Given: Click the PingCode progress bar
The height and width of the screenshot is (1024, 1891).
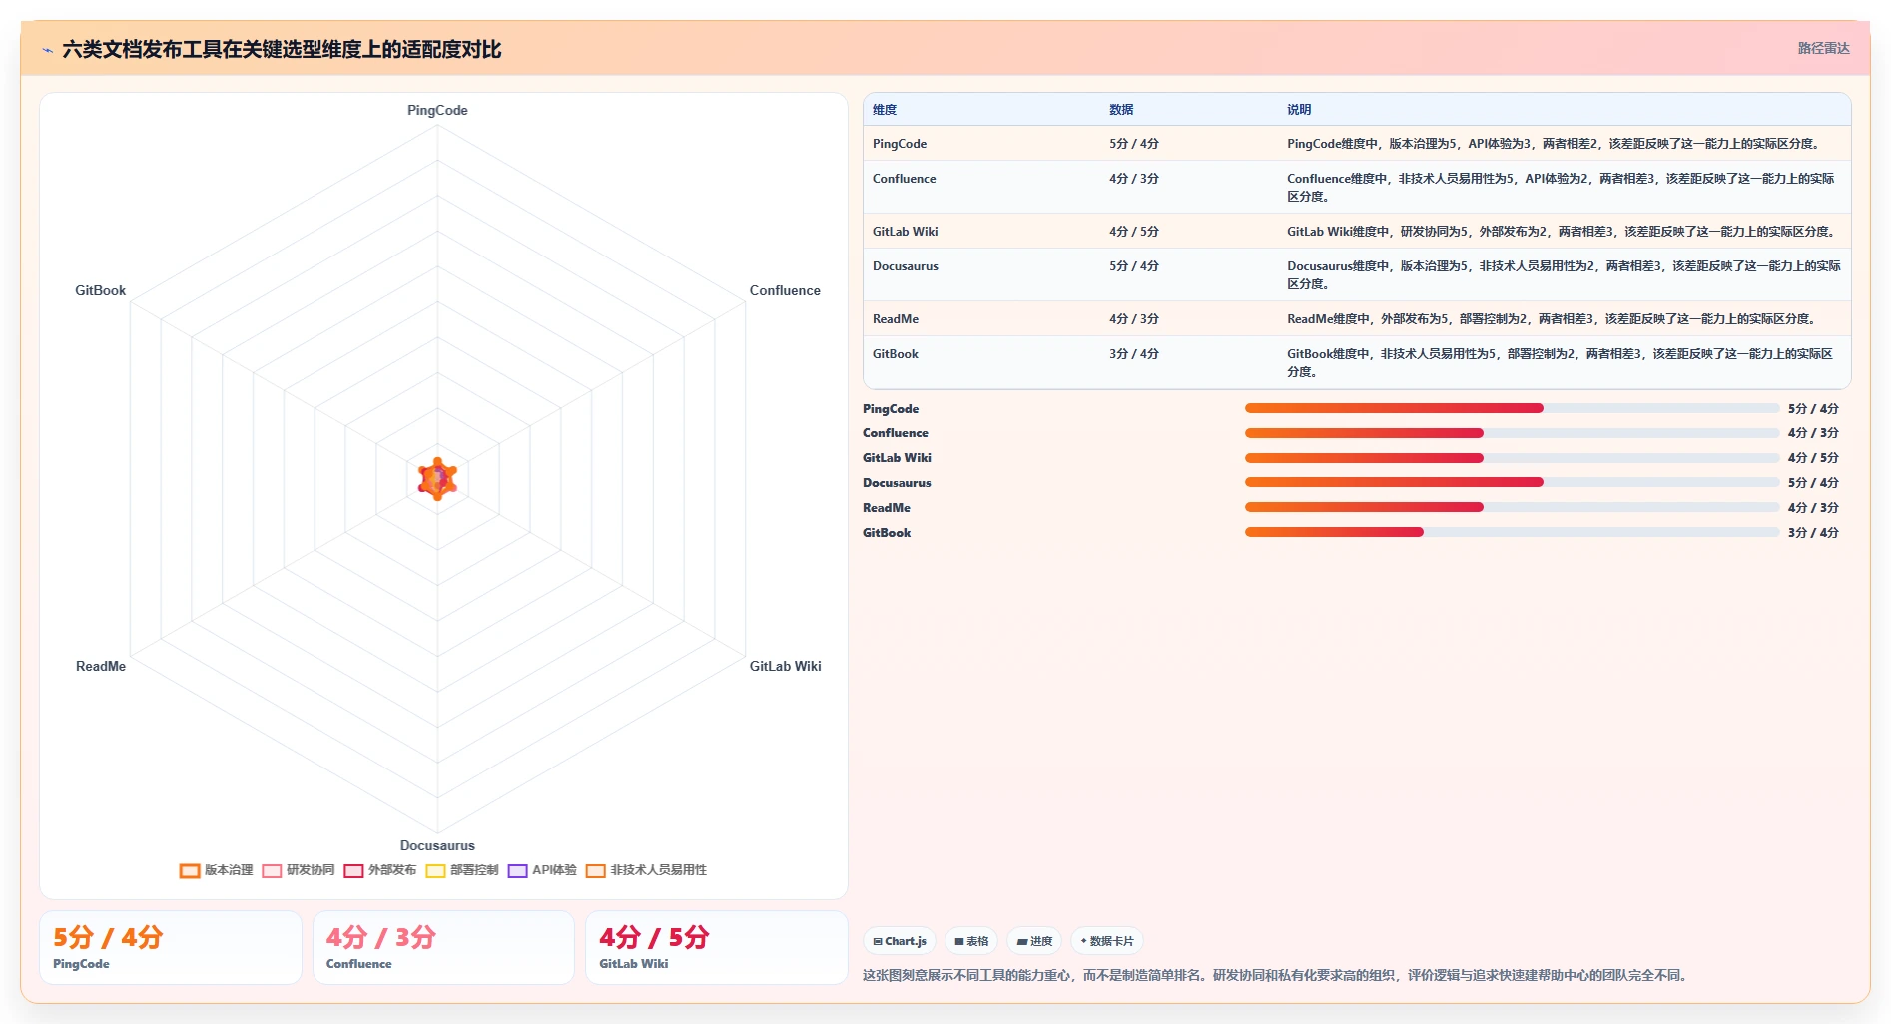Looking at the screenshot, I should (1512, 408).
